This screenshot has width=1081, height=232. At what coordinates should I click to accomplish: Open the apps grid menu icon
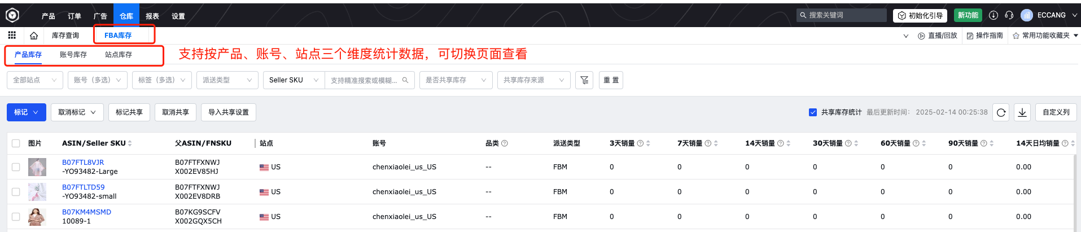point(12,35)
